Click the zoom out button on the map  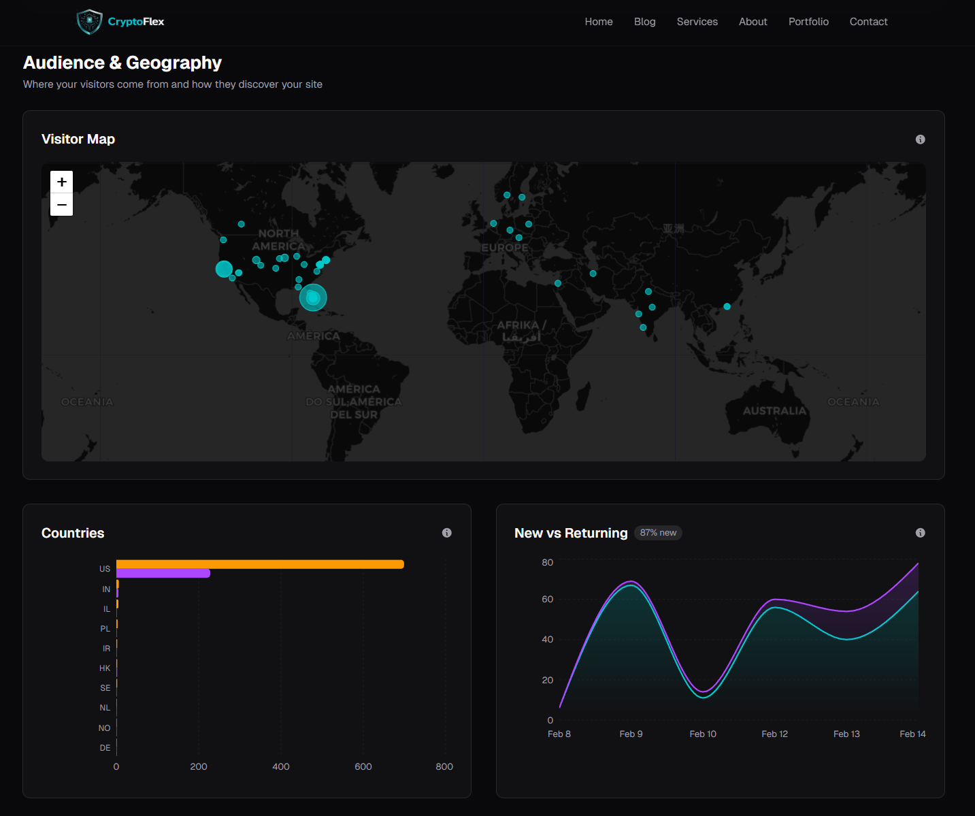[61, 204]
